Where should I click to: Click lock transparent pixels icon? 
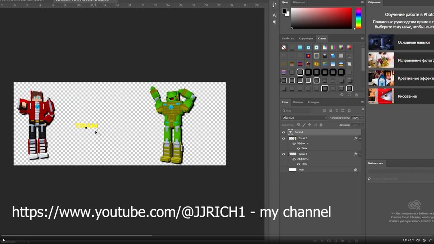[x=298, y=125]
